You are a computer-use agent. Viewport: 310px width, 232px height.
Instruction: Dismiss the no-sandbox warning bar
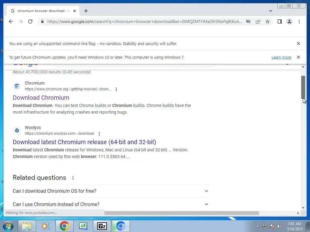(298, 43)
